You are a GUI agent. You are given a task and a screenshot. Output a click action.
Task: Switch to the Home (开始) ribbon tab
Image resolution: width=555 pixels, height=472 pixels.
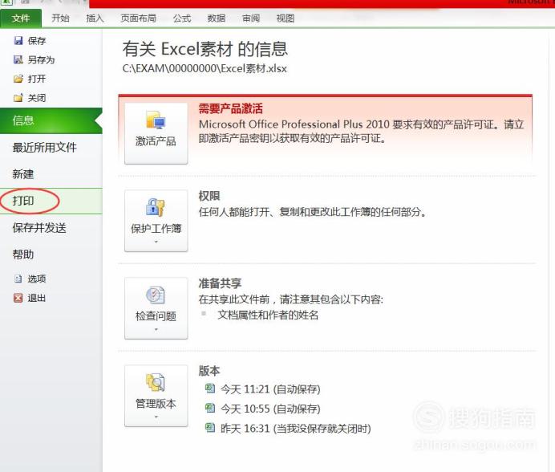(60, 18)
